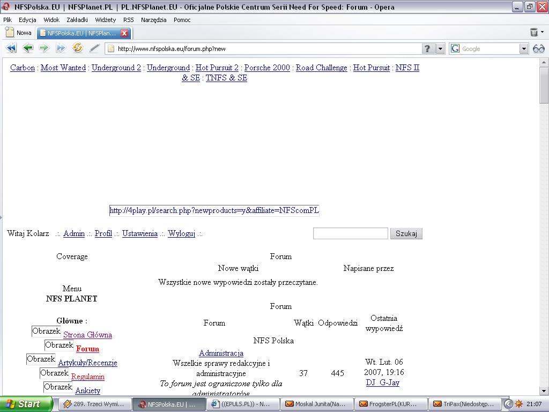The height and width of the screenshot is (412, 549).
Task: Reload the page with the Reload button
Action: 77,48
